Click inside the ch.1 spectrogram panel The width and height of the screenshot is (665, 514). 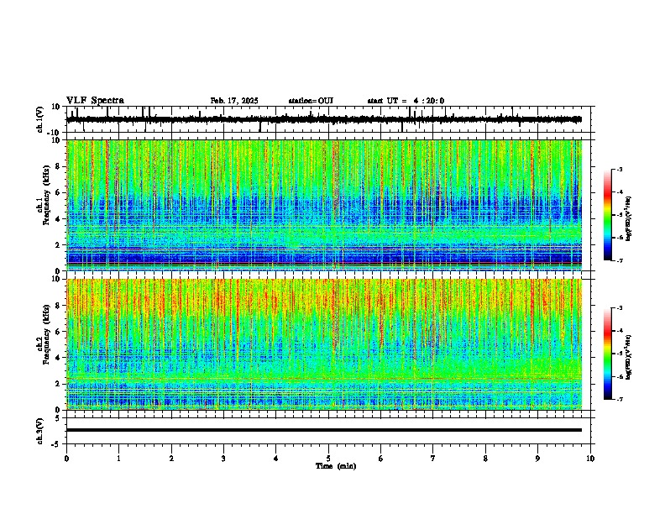(x=324, y=205)
